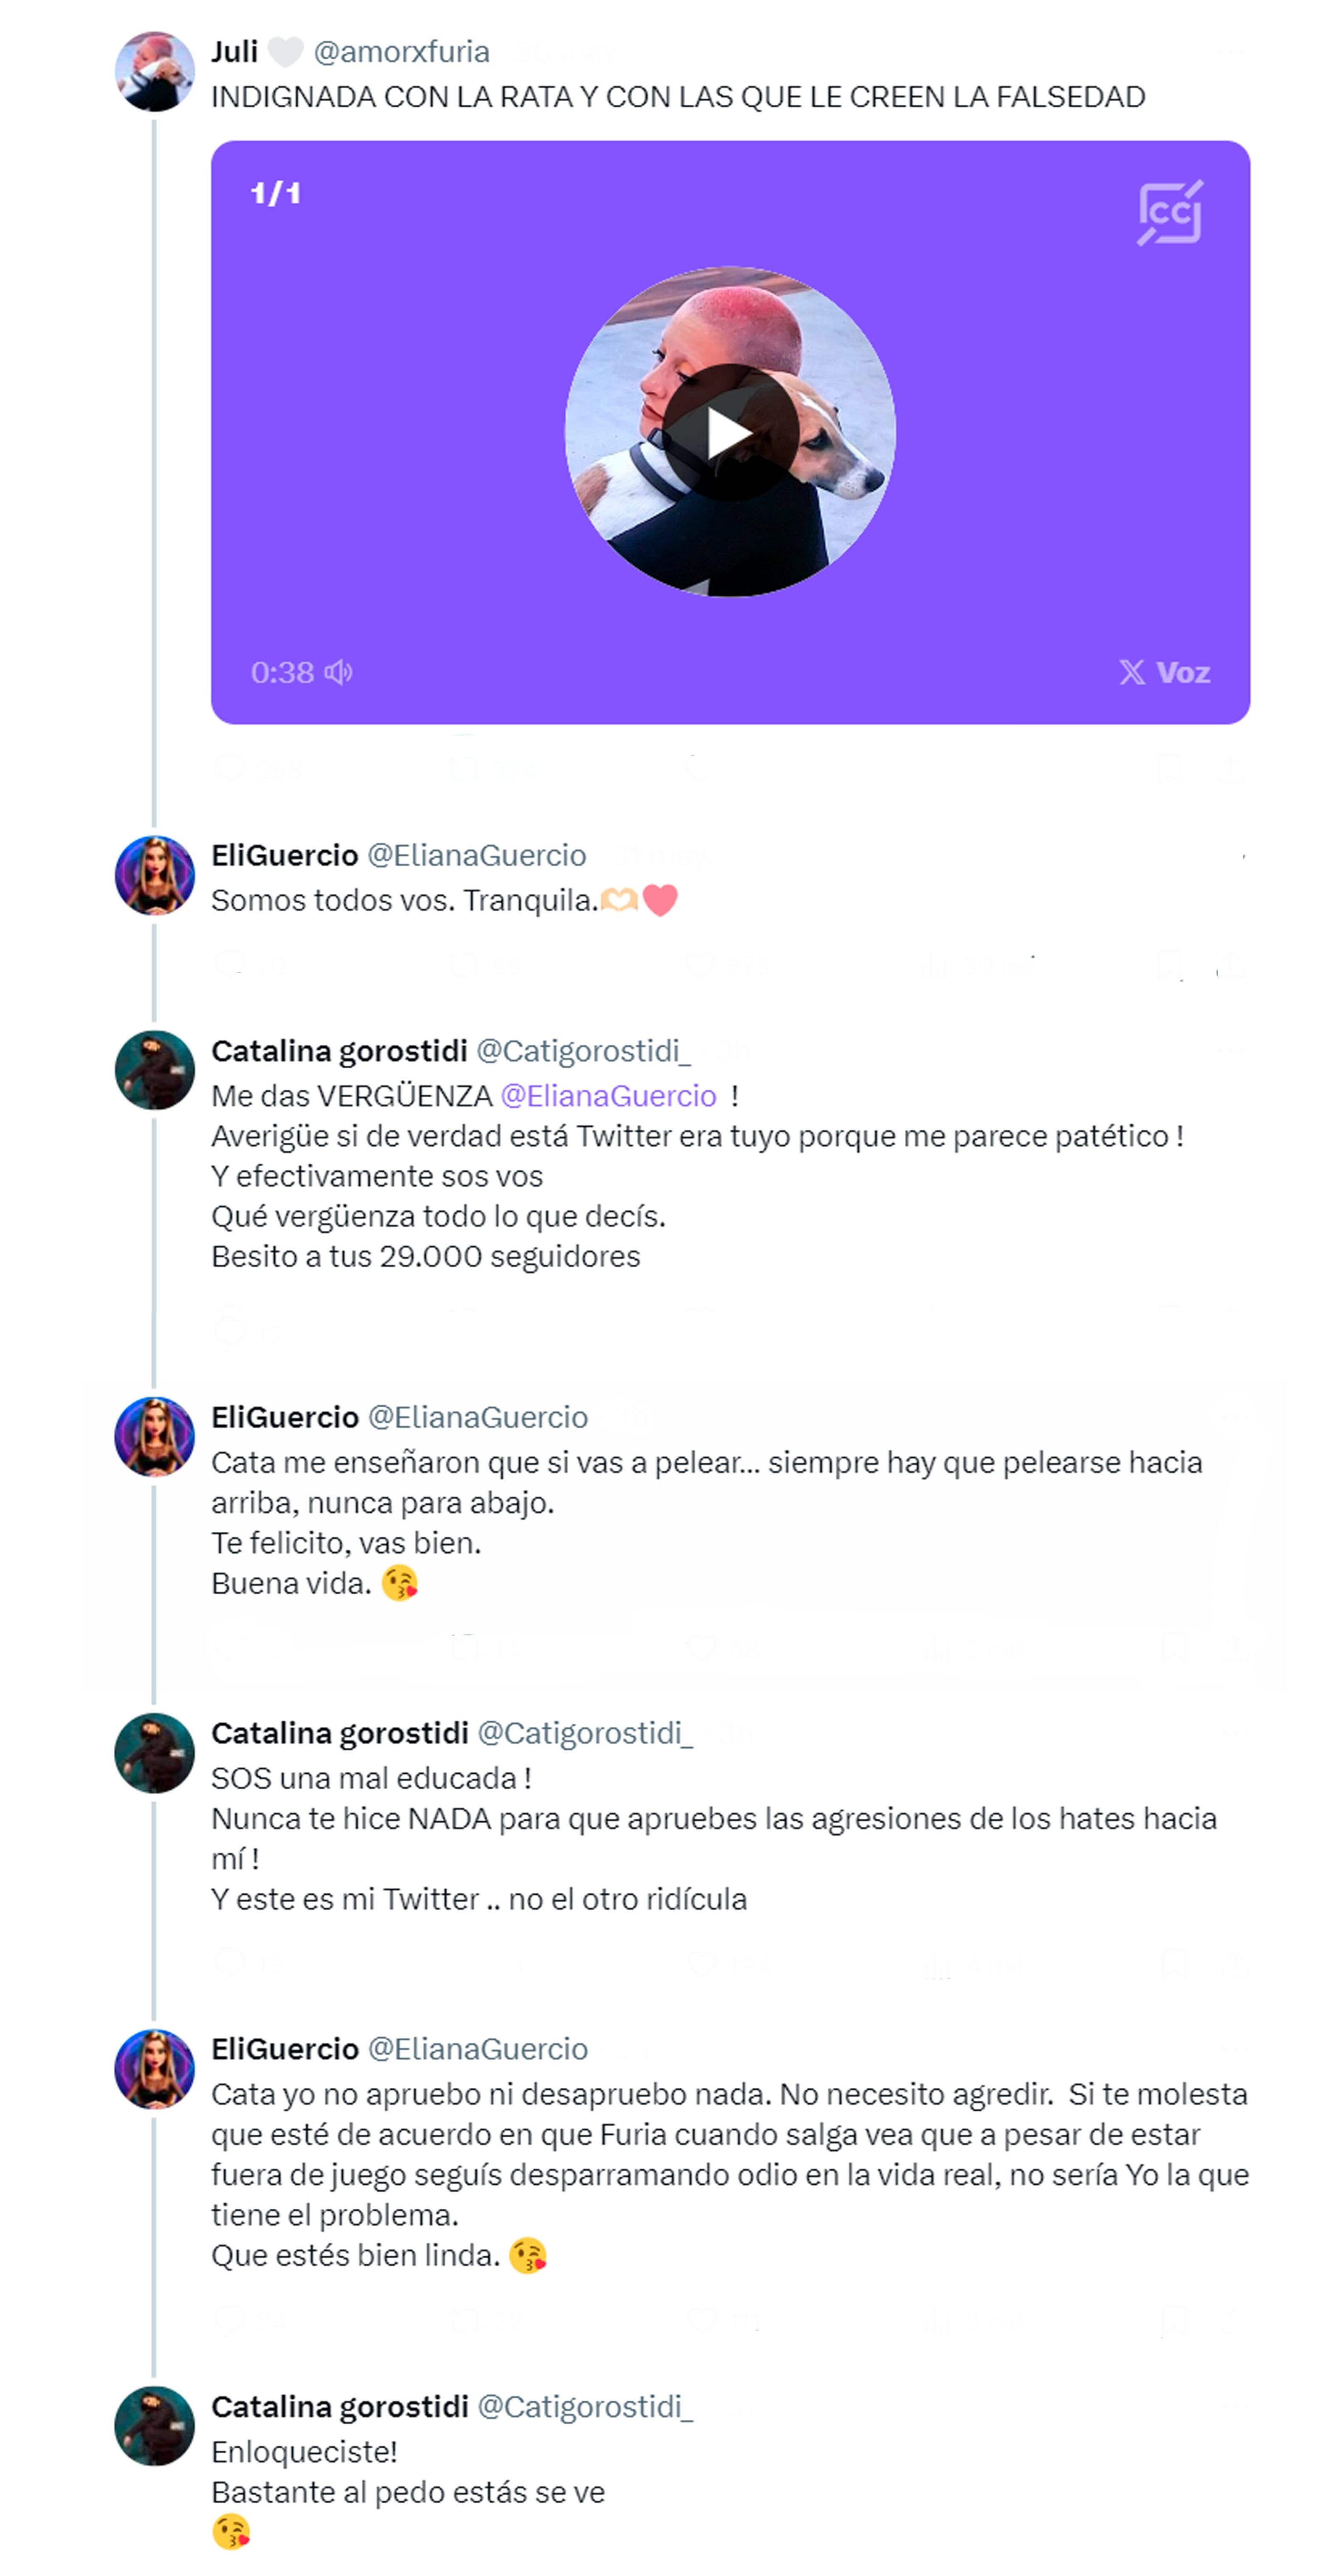Mute the voice tweet speaker icon
This screenshot has width=1335, height=2576.
pyautogui.click(x=339, y=672)
